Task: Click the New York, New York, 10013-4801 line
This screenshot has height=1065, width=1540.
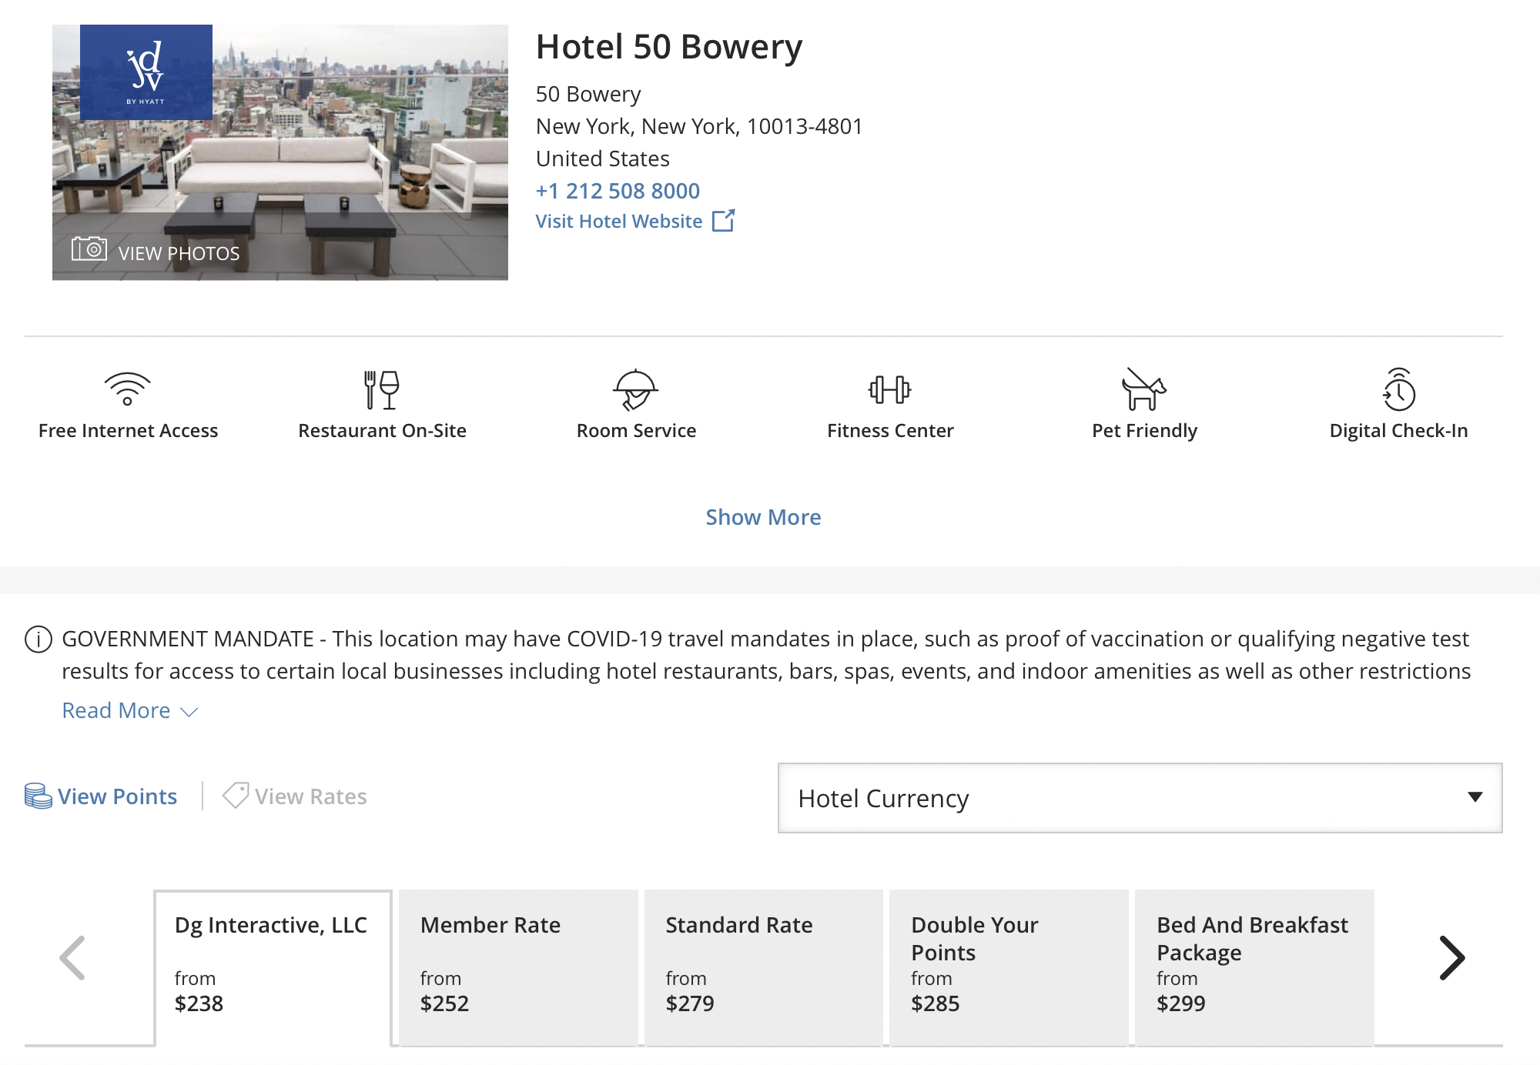Action: (x=699, y=126)
